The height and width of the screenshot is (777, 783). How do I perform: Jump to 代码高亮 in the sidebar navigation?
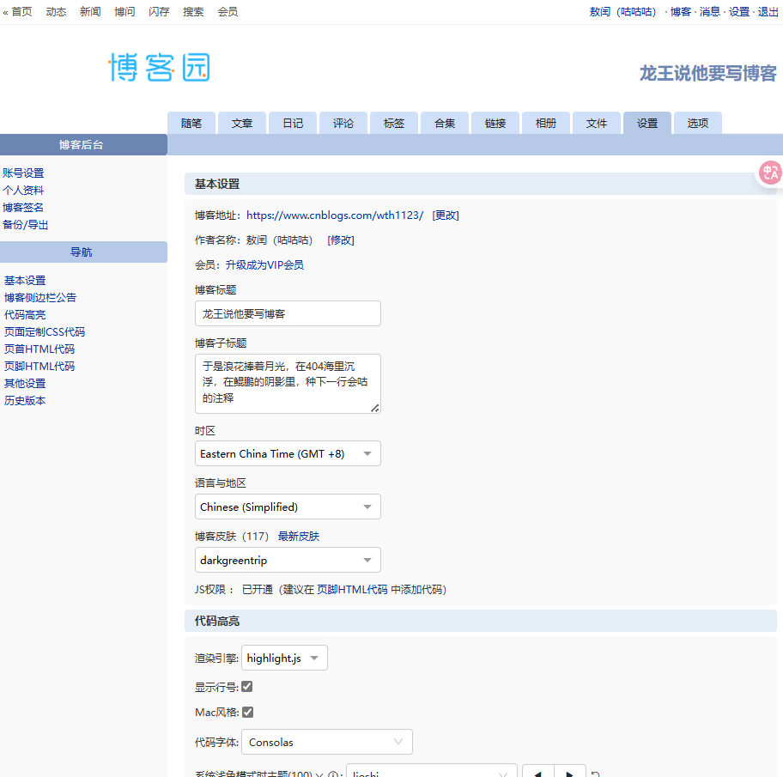click(x=25, y=314)
